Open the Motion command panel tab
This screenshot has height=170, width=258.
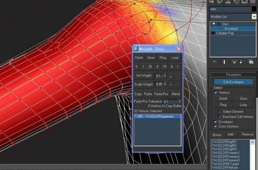point(236,1)
